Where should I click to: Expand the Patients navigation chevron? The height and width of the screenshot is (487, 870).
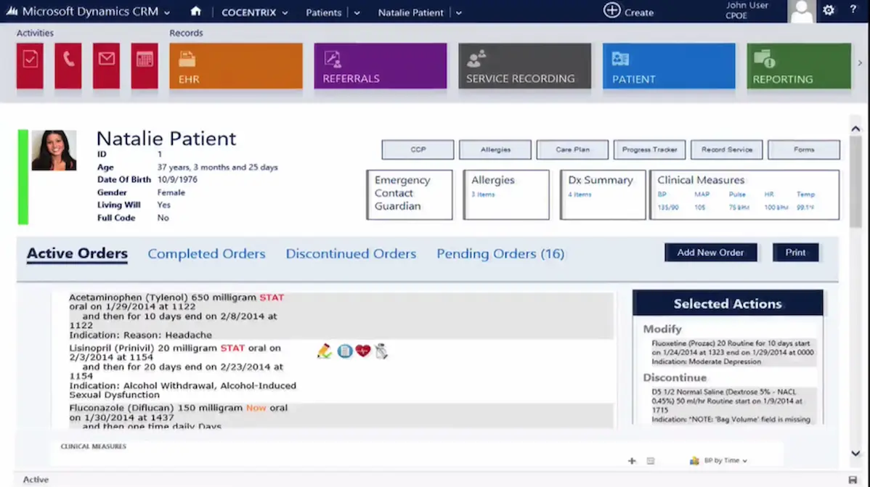tap(357, 12)
